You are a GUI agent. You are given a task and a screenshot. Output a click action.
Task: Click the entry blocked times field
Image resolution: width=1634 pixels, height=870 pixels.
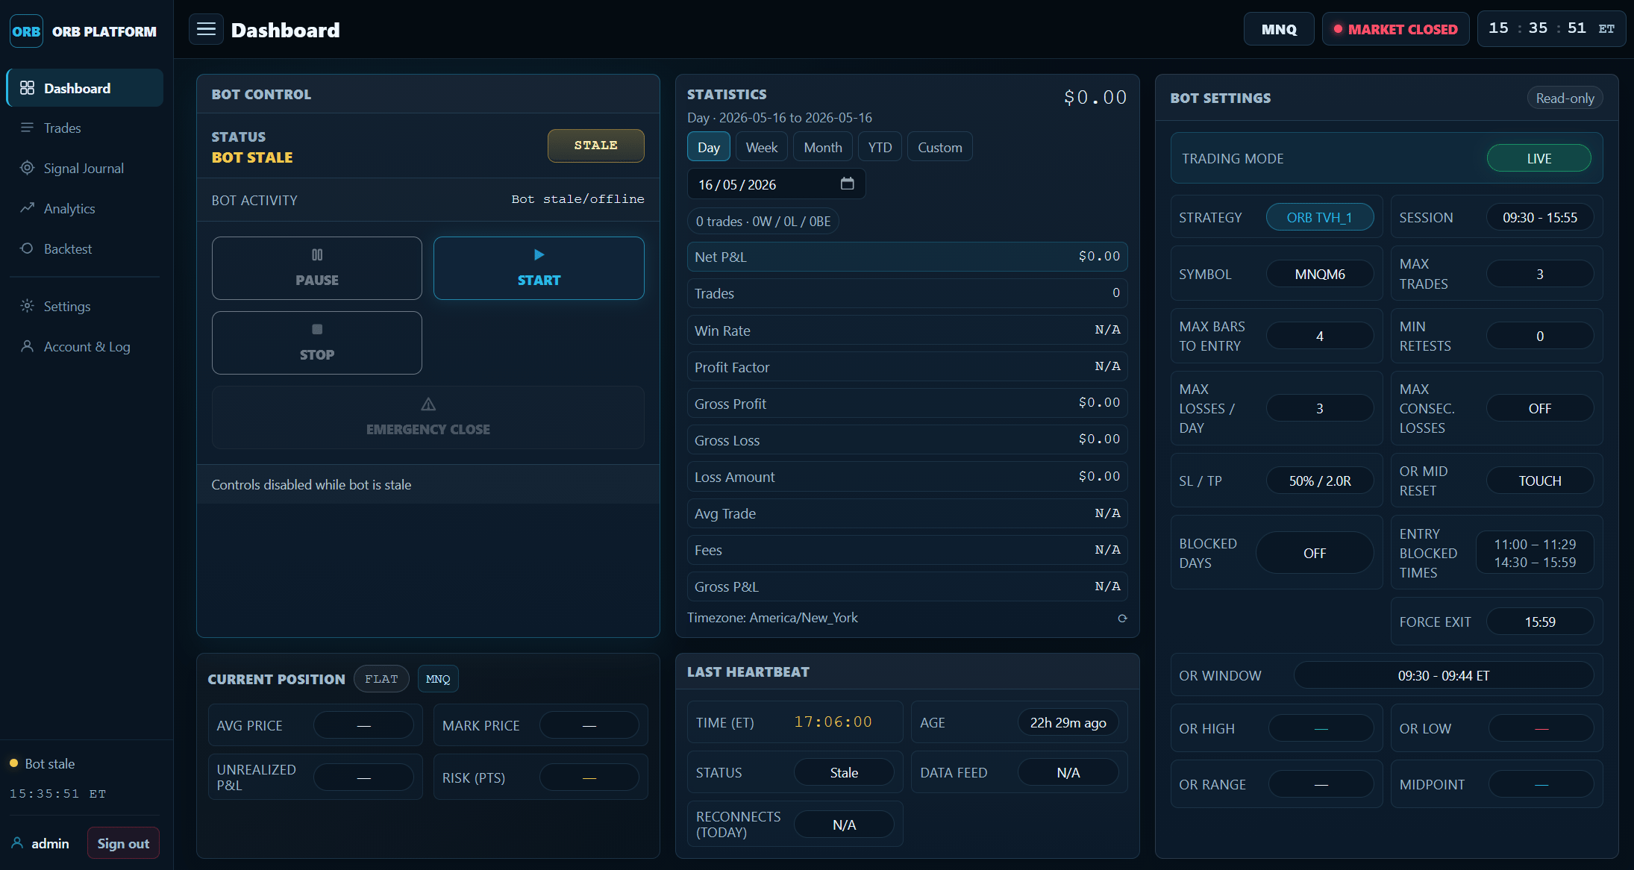pyautogui.click(x=1535, y=553)
